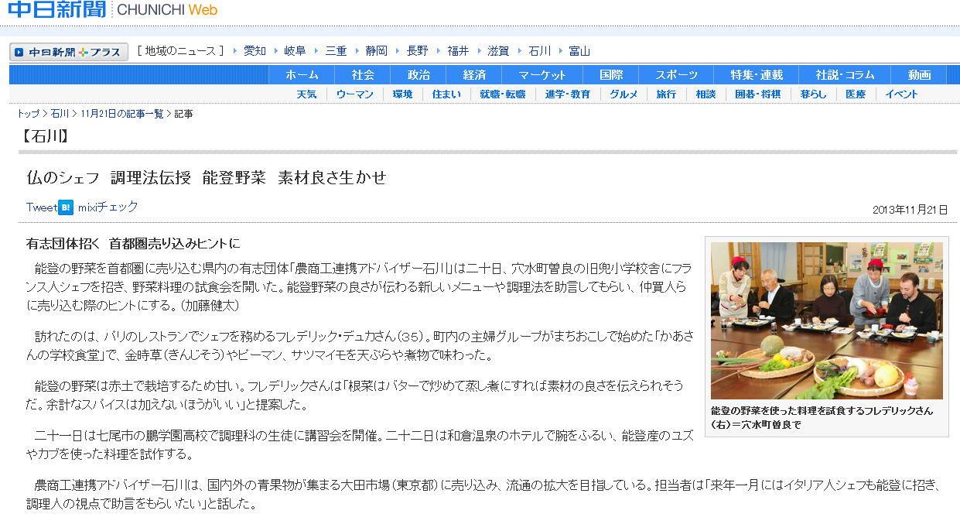Go to the スポーツ section tab
Screen dimensions: 960x531
pos(676,75)
